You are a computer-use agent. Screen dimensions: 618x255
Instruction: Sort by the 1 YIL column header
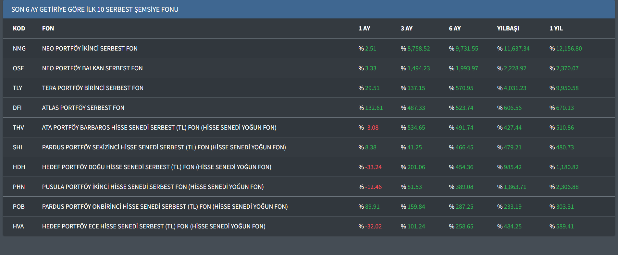pyautogui.click(x=556, y=29)
